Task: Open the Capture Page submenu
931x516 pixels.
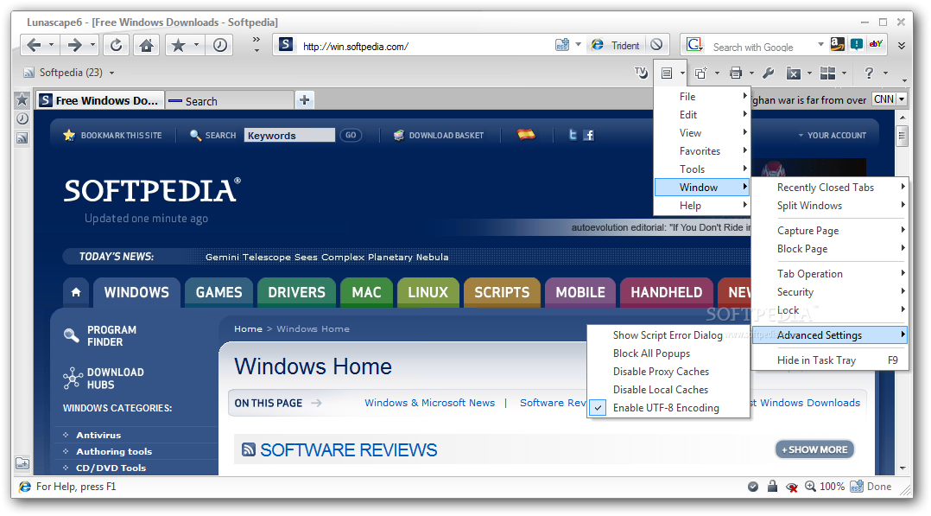Action: 830,231
